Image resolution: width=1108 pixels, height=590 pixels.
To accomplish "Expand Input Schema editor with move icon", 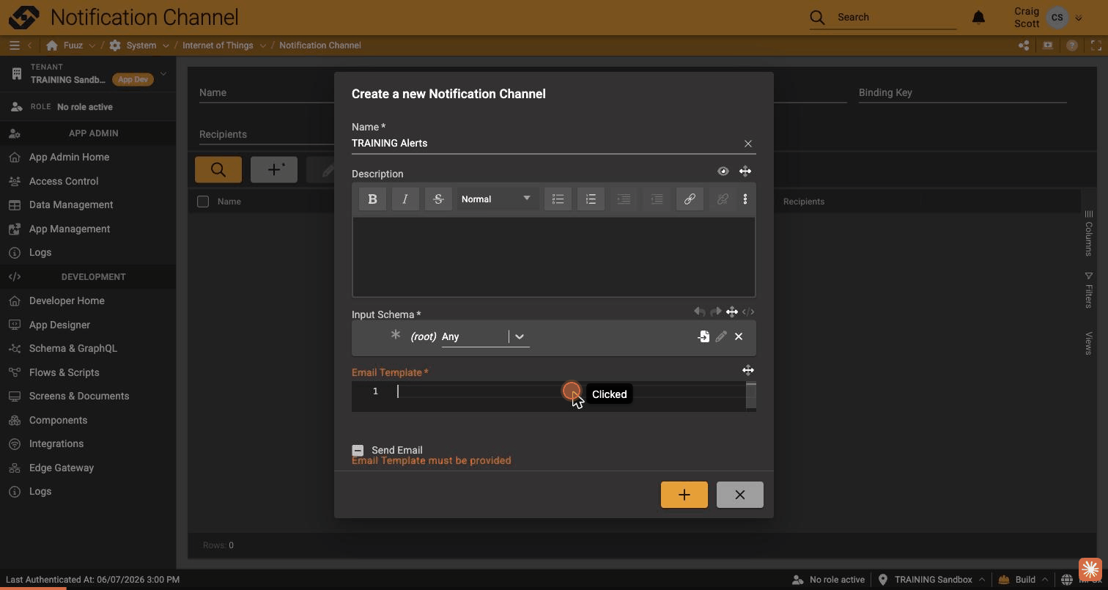I will (x=732, y=312).
